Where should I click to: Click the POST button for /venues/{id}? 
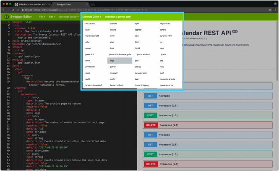click(x=150, y=154)
